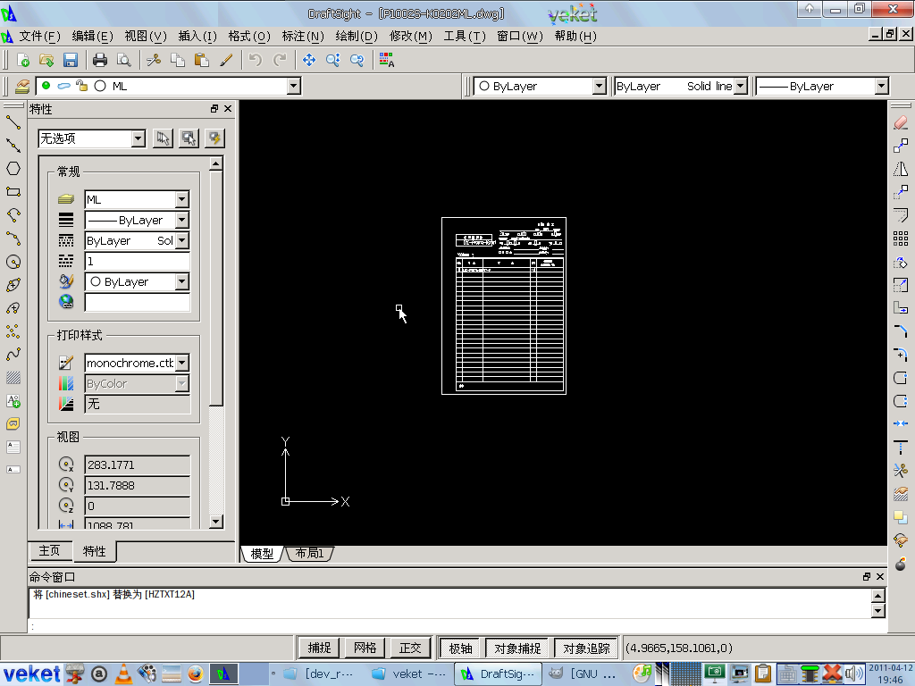Image resolution: width=915 pixels, height=686 pixels.
Task: Open the Layers Manager icon
Action: click(22, 87)
